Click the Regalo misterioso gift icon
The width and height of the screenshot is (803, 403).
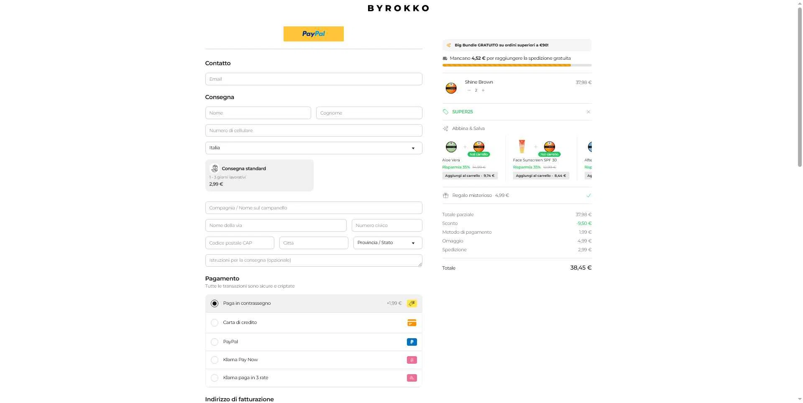pos(445,196)
